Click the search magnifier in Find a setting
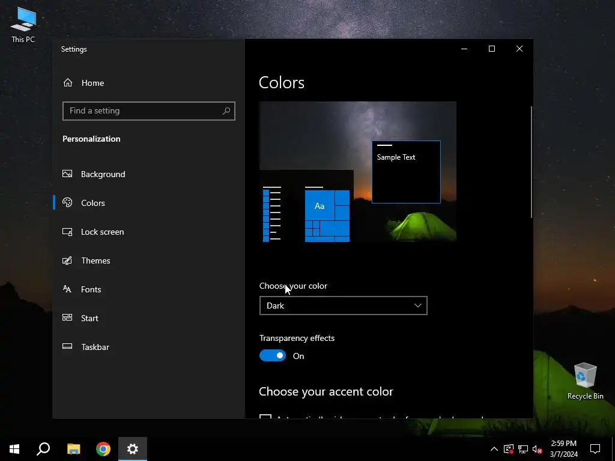 226,111
